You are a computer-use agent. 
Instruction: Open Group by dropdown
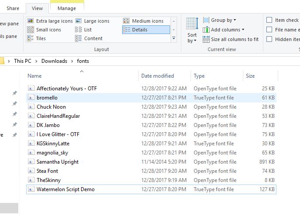point(219,20)
